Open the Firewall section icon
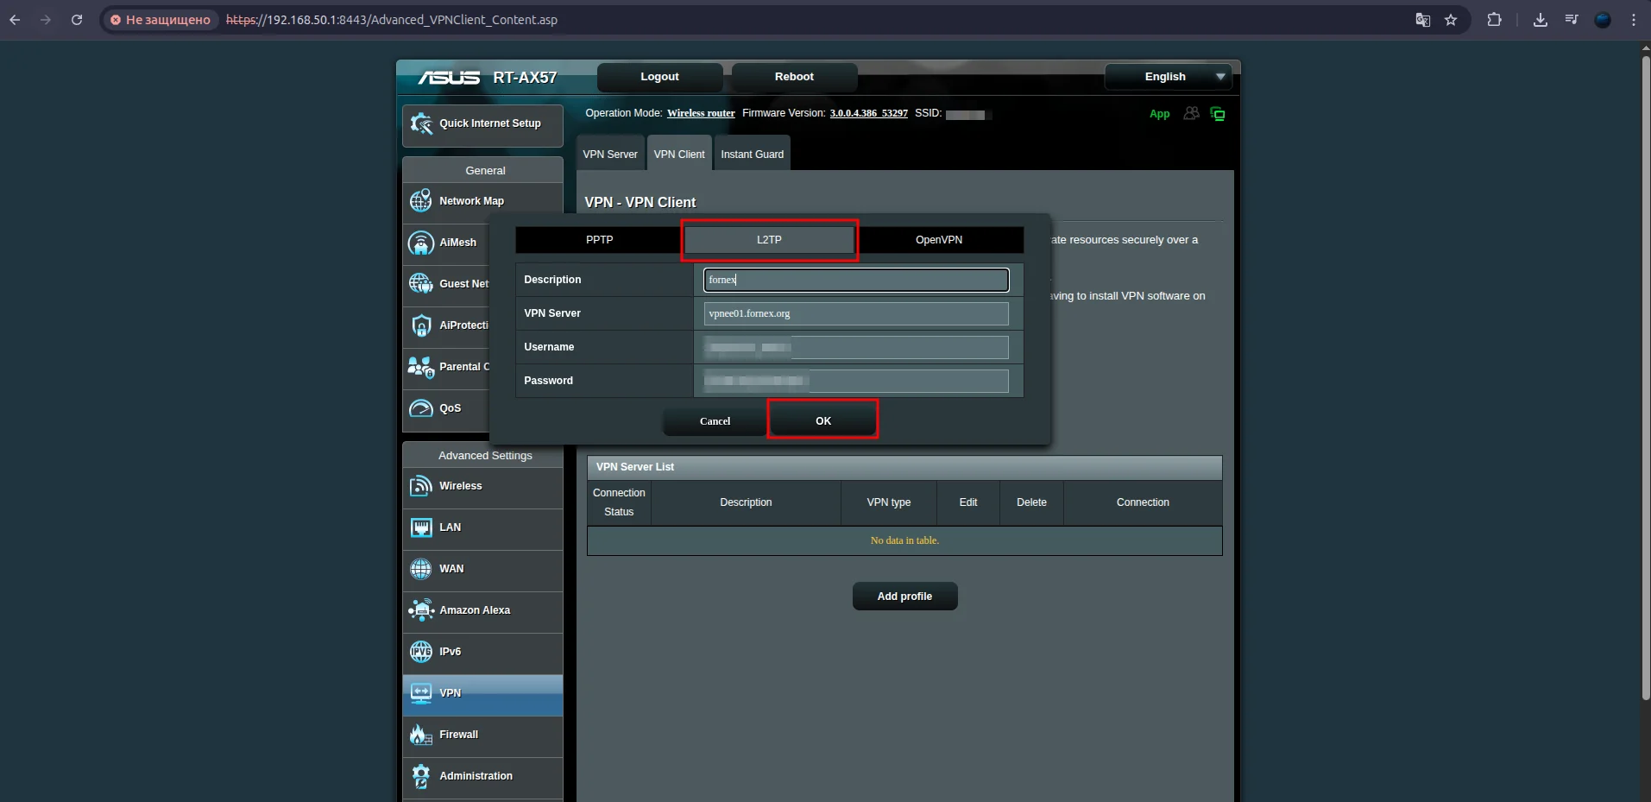 [421, 735]
